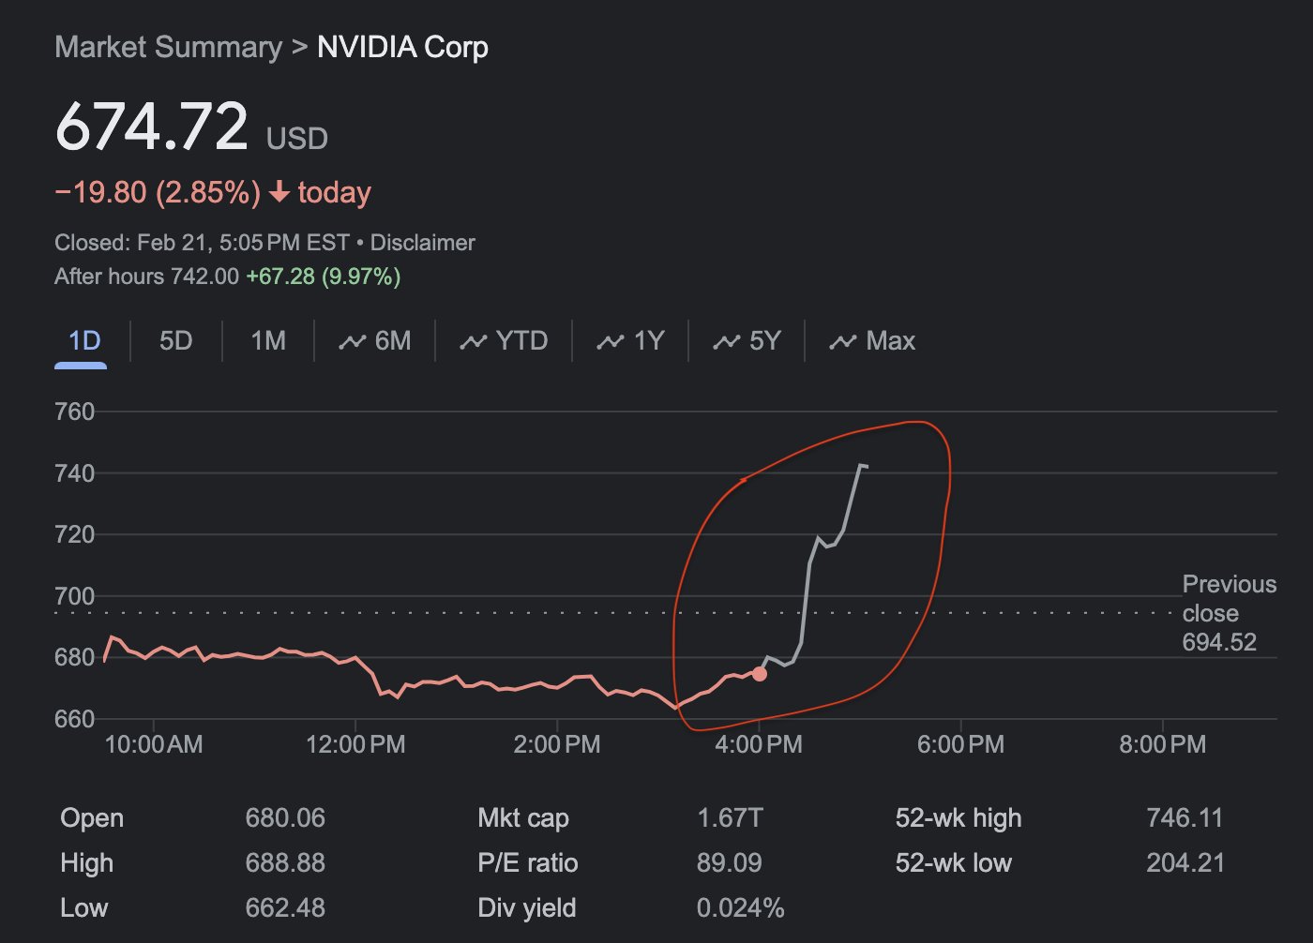Viewport: 1313px width, 943px height.
Task: Click the down arrow beside today
Action: pos(279,192)
